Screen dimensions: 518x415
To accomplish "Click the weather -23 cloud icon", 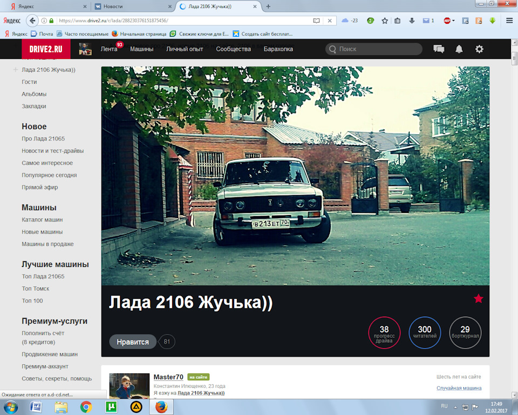I will click(x=350, y=21).
